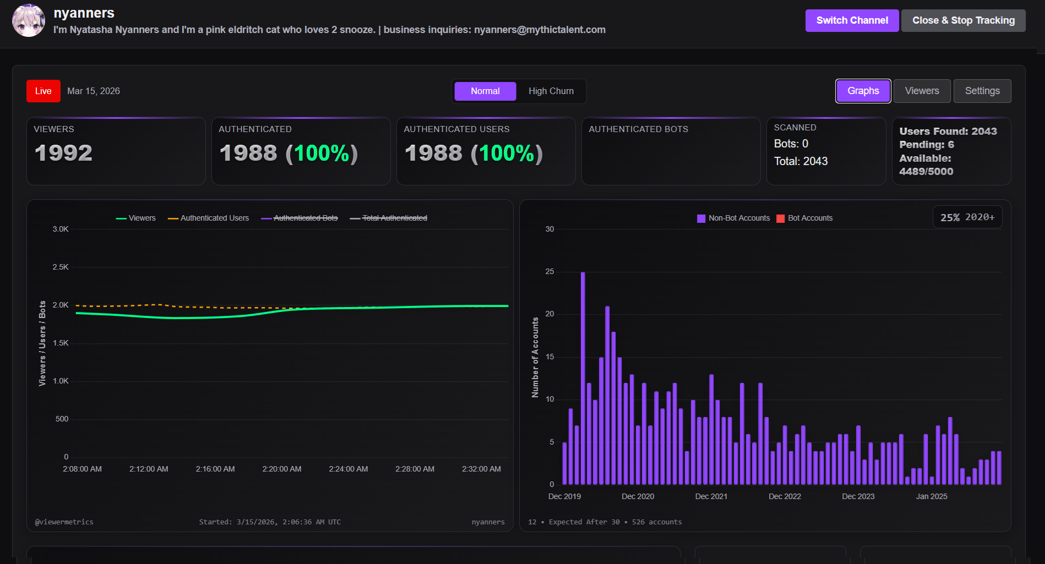Select the High Churn mode

551,91
